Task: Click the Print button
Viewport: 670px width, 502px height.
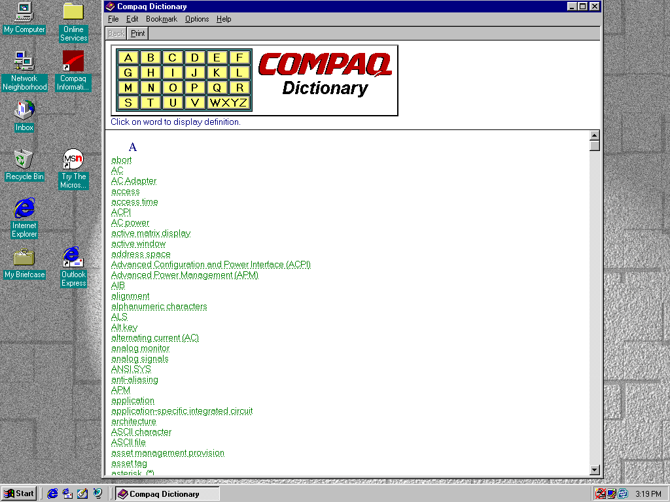Action: pos(137,33)
